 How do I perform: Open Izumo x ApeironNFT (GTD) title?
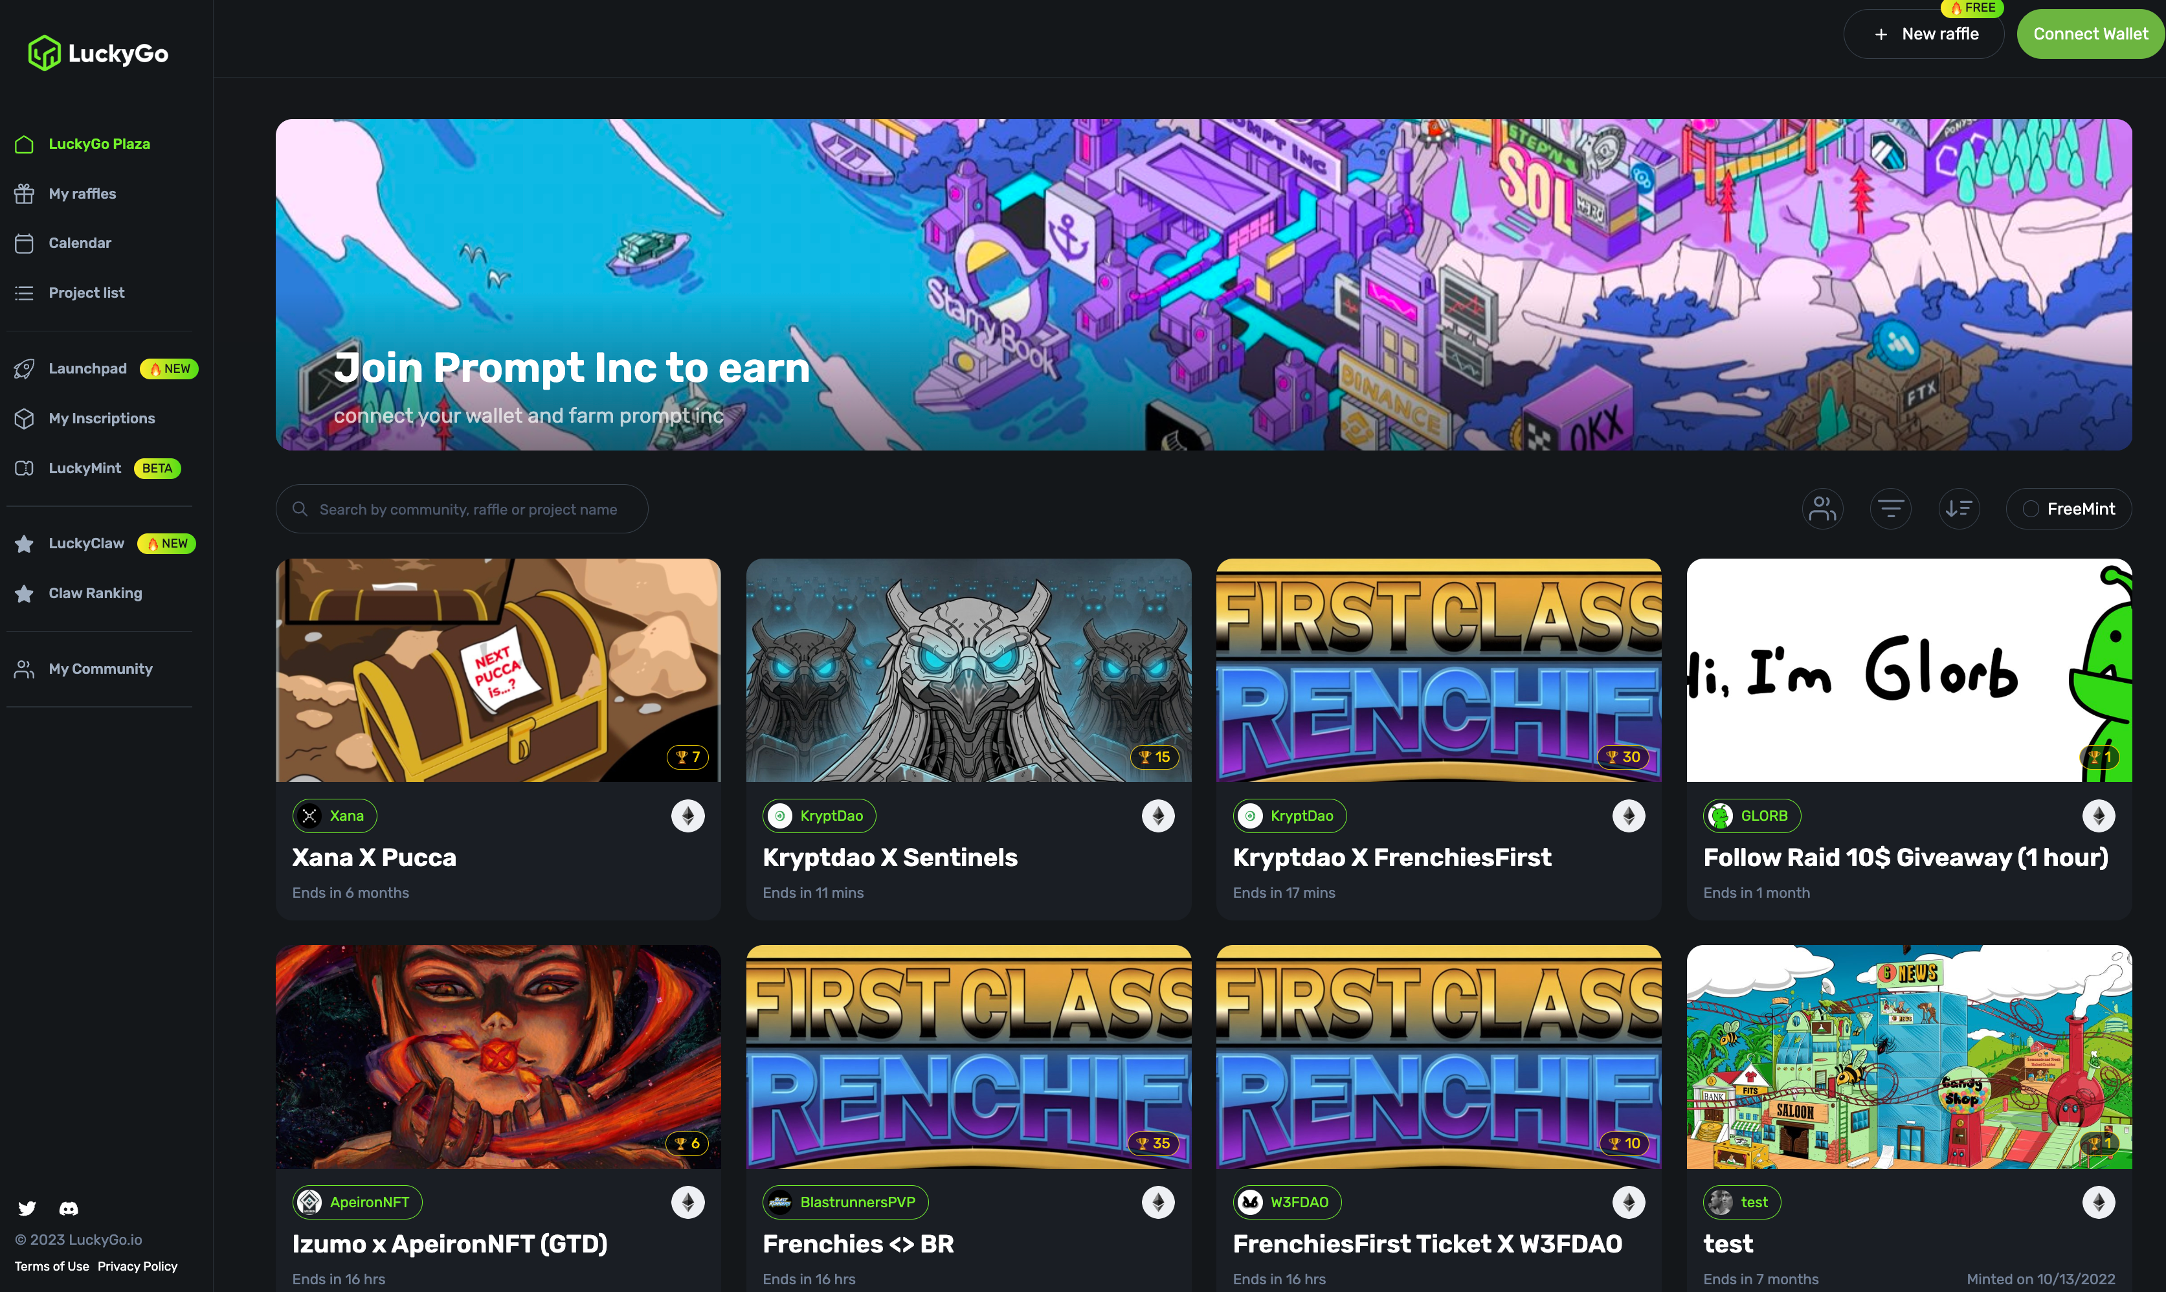[450, 1244]
